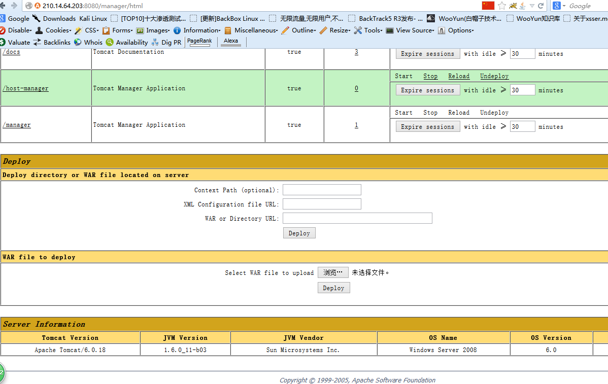The width and height of the screenshot is (608, 384).
Task: Open the WooYun白帽子 bookmark icon
Action: [431, 18]
